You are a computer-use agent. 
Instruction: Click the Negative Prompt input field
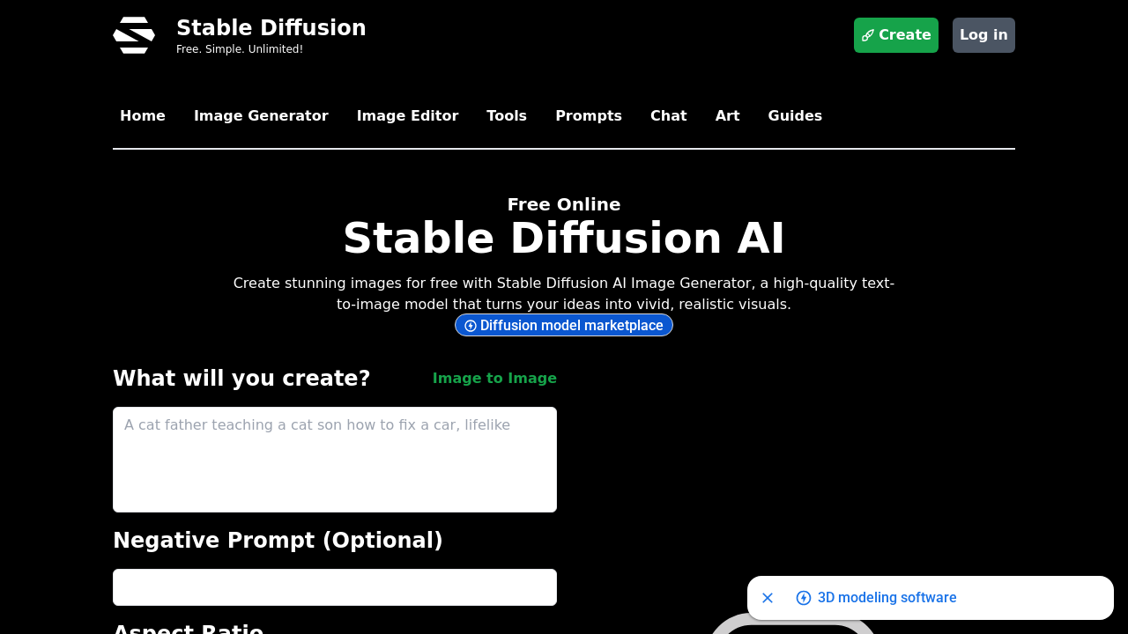coord(334,587)
